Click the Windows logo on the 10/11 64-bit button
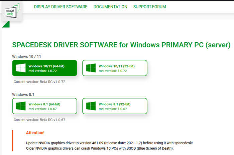This screenshot has height=155, width=234. tap(21, 68)
